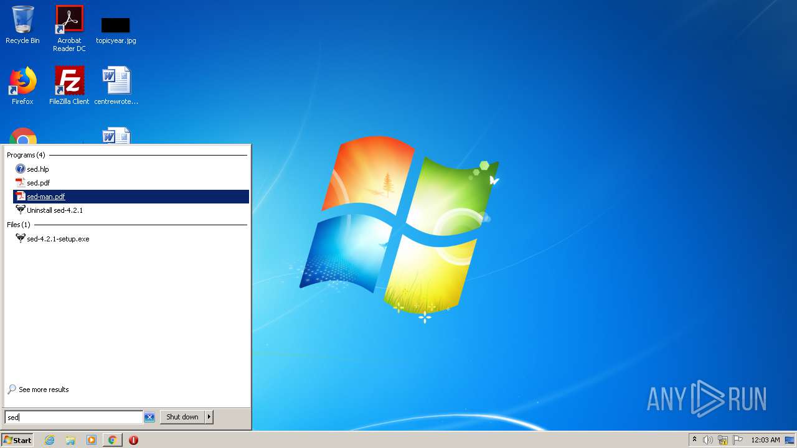Open the volume speaker tray icon
Image resolution: width=797 pixels, height=448 pixels.
coord(708,440)
